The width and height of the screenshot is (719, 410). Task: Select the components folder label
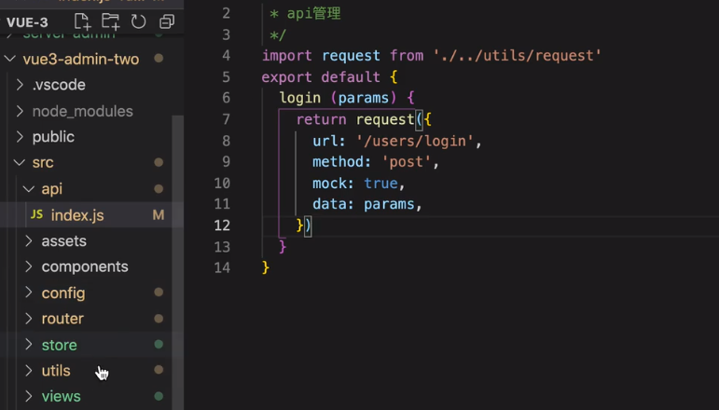pyautogui.click(x=85, y=267)
